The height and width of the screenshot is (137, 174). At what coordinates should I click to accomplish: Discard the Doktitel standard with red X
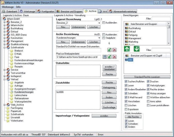click(114, 50)
